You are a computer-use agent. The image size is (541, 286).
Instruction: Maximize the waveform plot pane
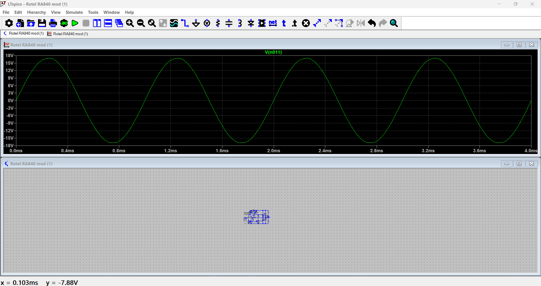coord(519,45)
